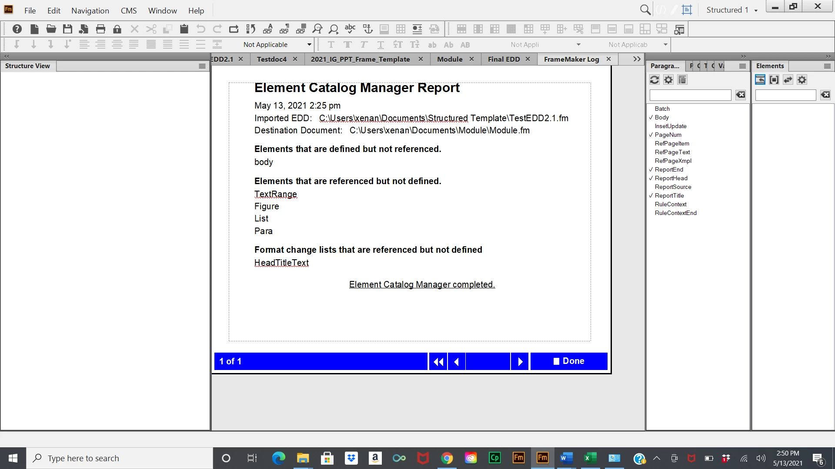Click the Save document icon
835x469 pixels.
pyautogui.click(x=67, y=29)
